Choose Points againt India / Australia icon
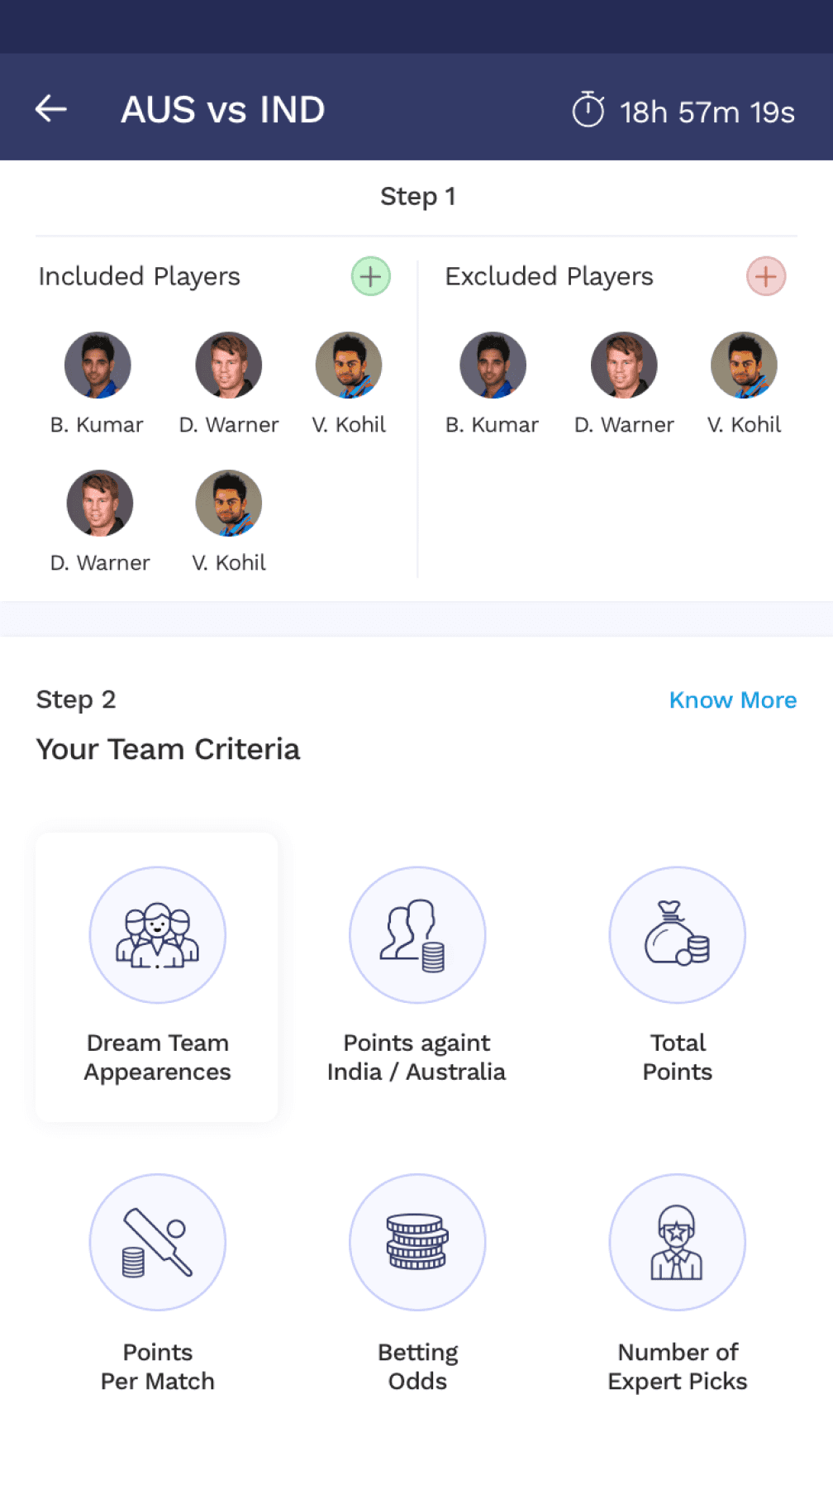 point(417,934)
